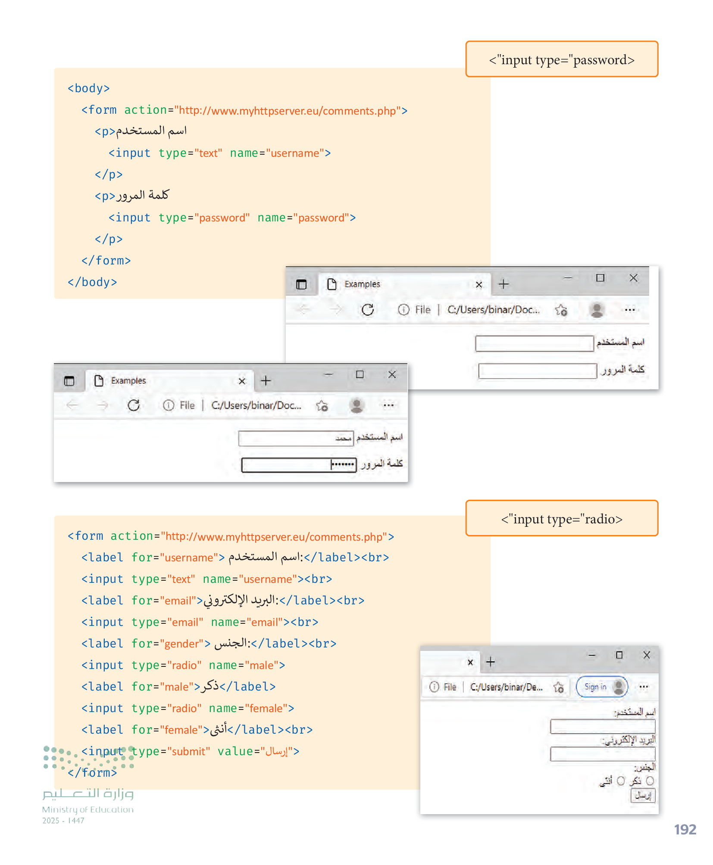Click refresh icon in the top-right browser window

click(367, 310)
